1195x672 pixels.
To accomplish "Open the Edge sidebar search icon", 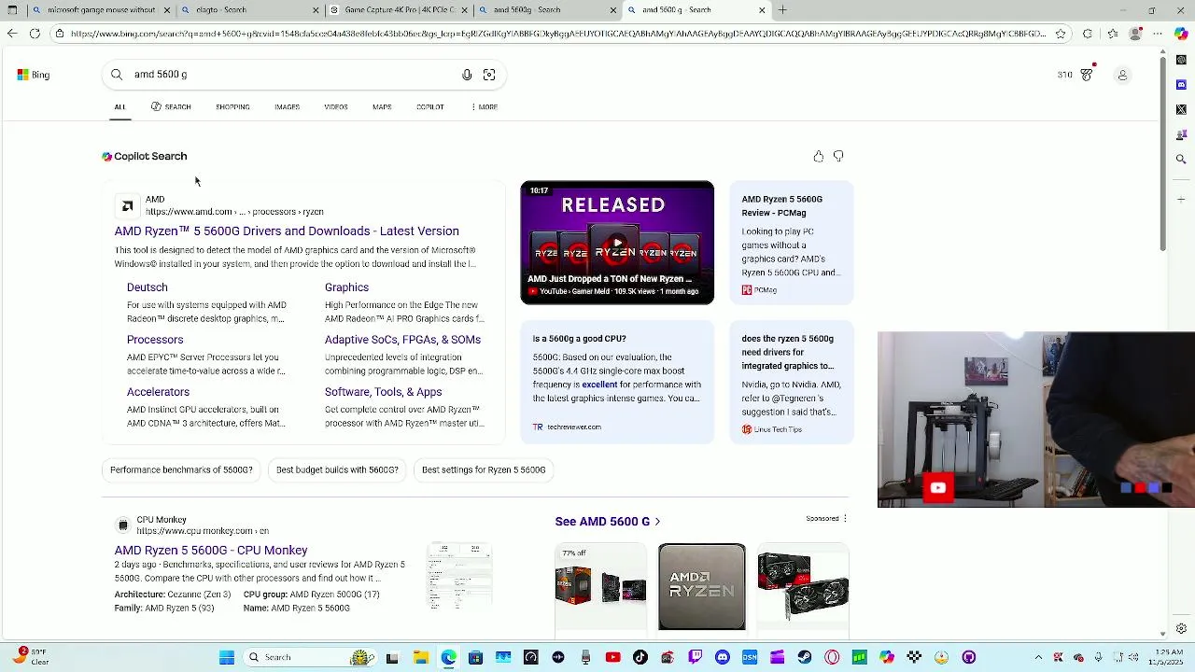I will [x=1181, y=159].
